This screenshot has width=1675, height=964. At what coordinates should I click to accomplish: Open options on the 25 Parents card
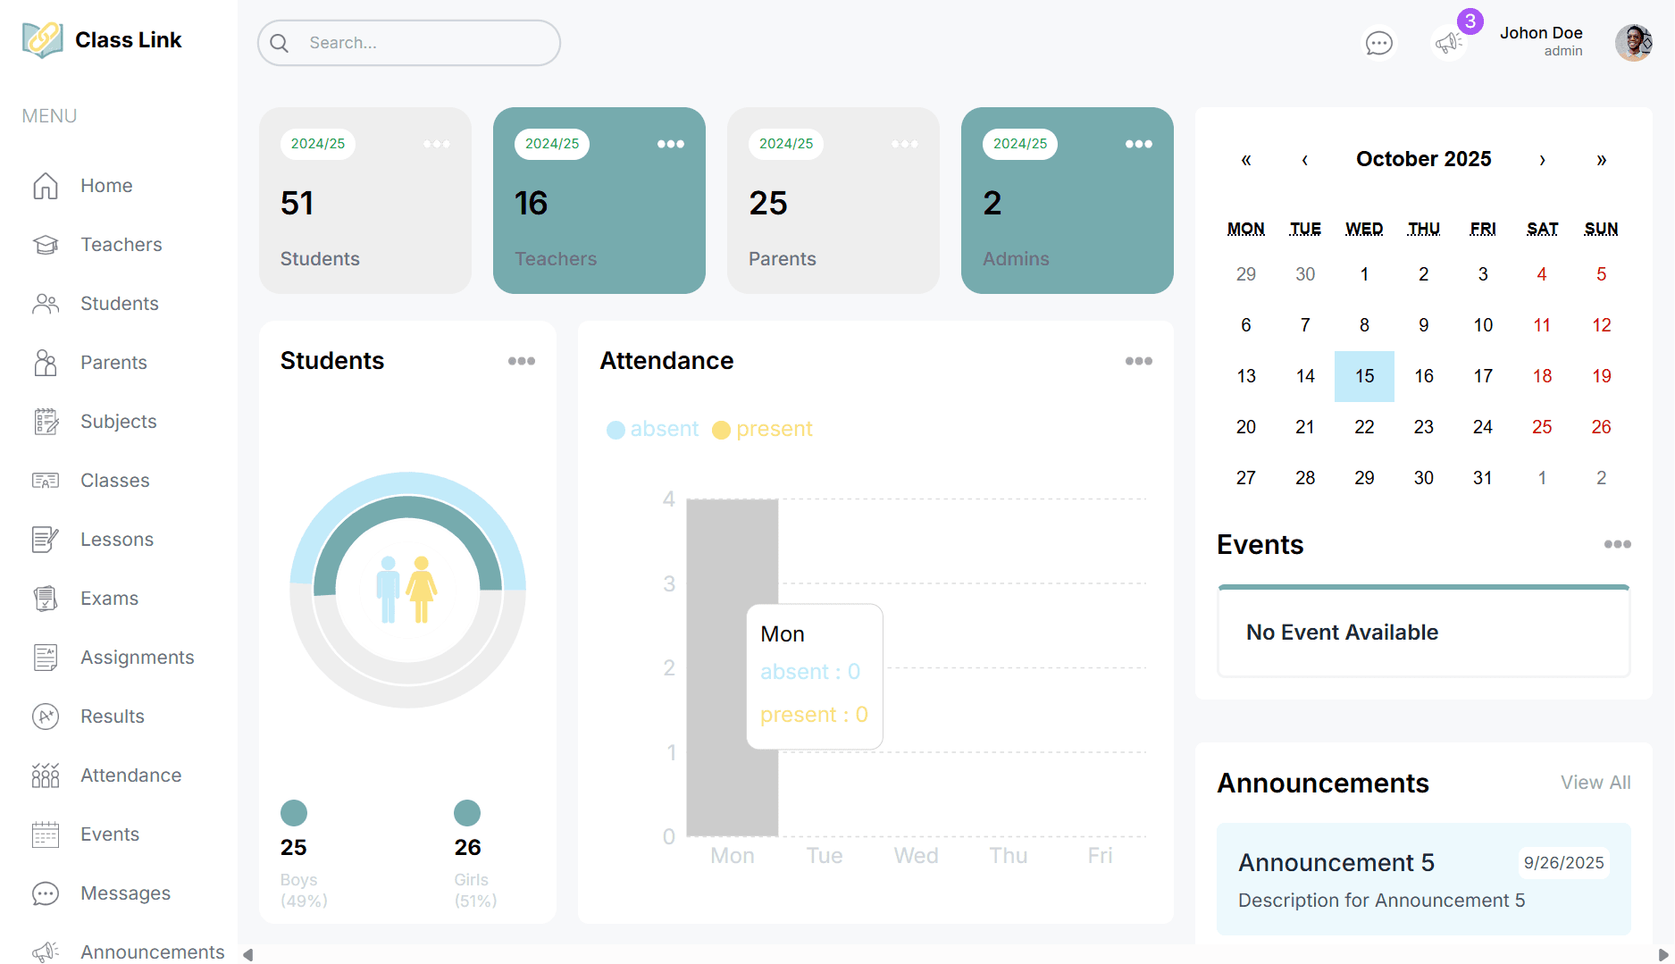(905, 144)
